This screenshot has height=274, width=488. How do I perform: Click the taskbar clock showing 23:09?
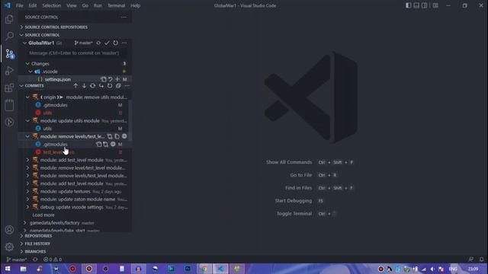pyautogui.click(x=473, y=269)
